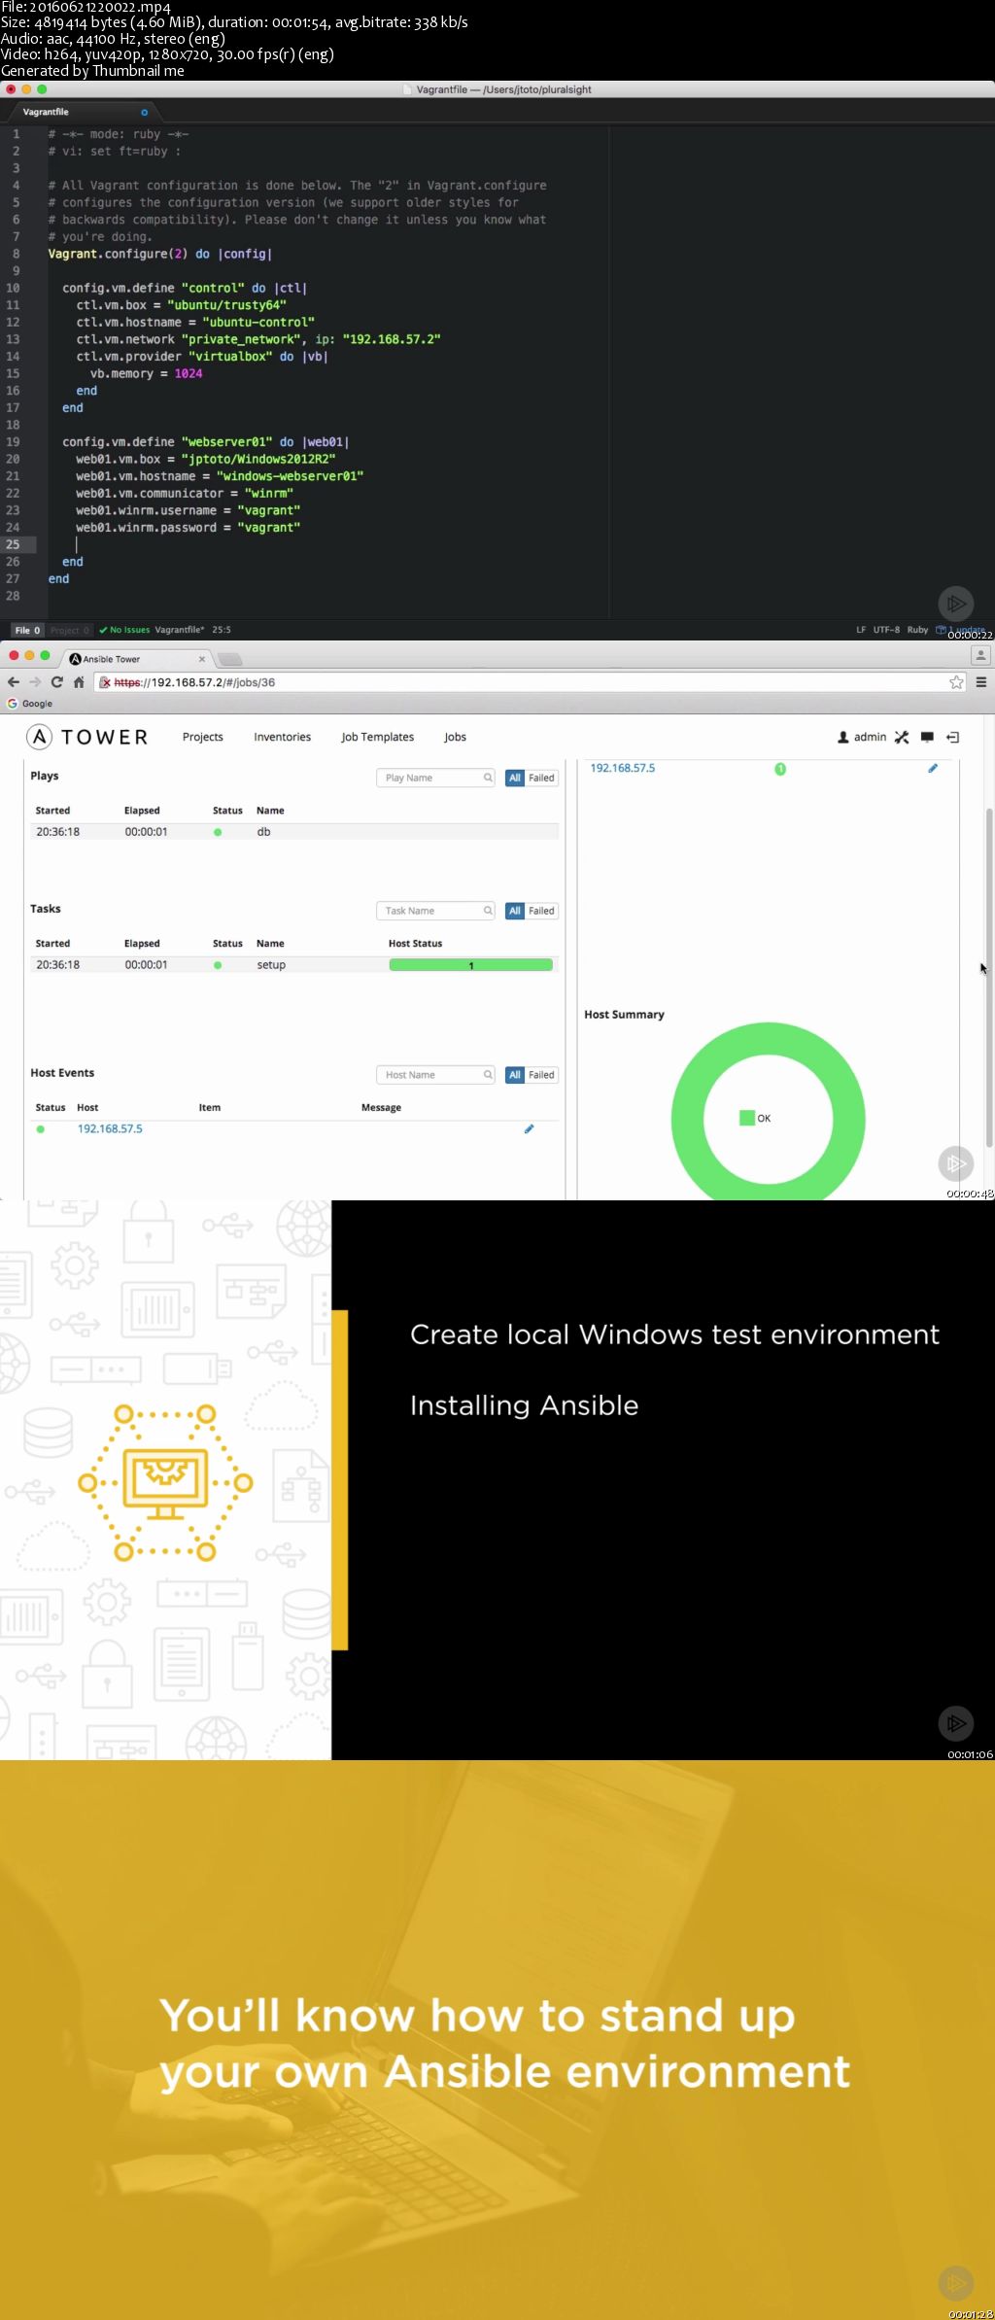This screenshot has width=995, height=2320.
Task: Bookmark the page with the star icon
Action: pyautogui.click(x=956, y=682)
